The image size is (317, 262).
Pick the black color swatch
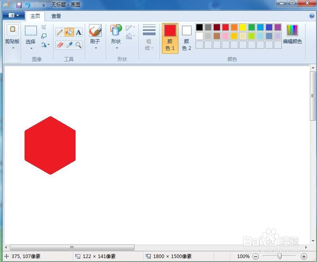(199, 27)
